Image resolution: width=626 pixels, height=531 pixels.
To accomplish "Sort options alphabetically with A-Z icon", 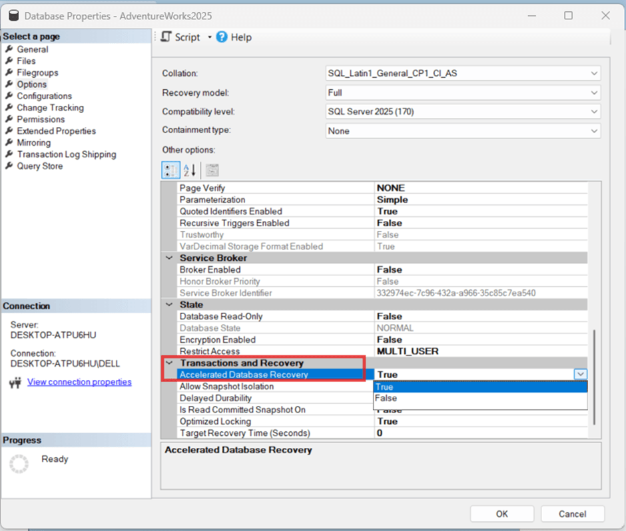I will click(190, 170).
